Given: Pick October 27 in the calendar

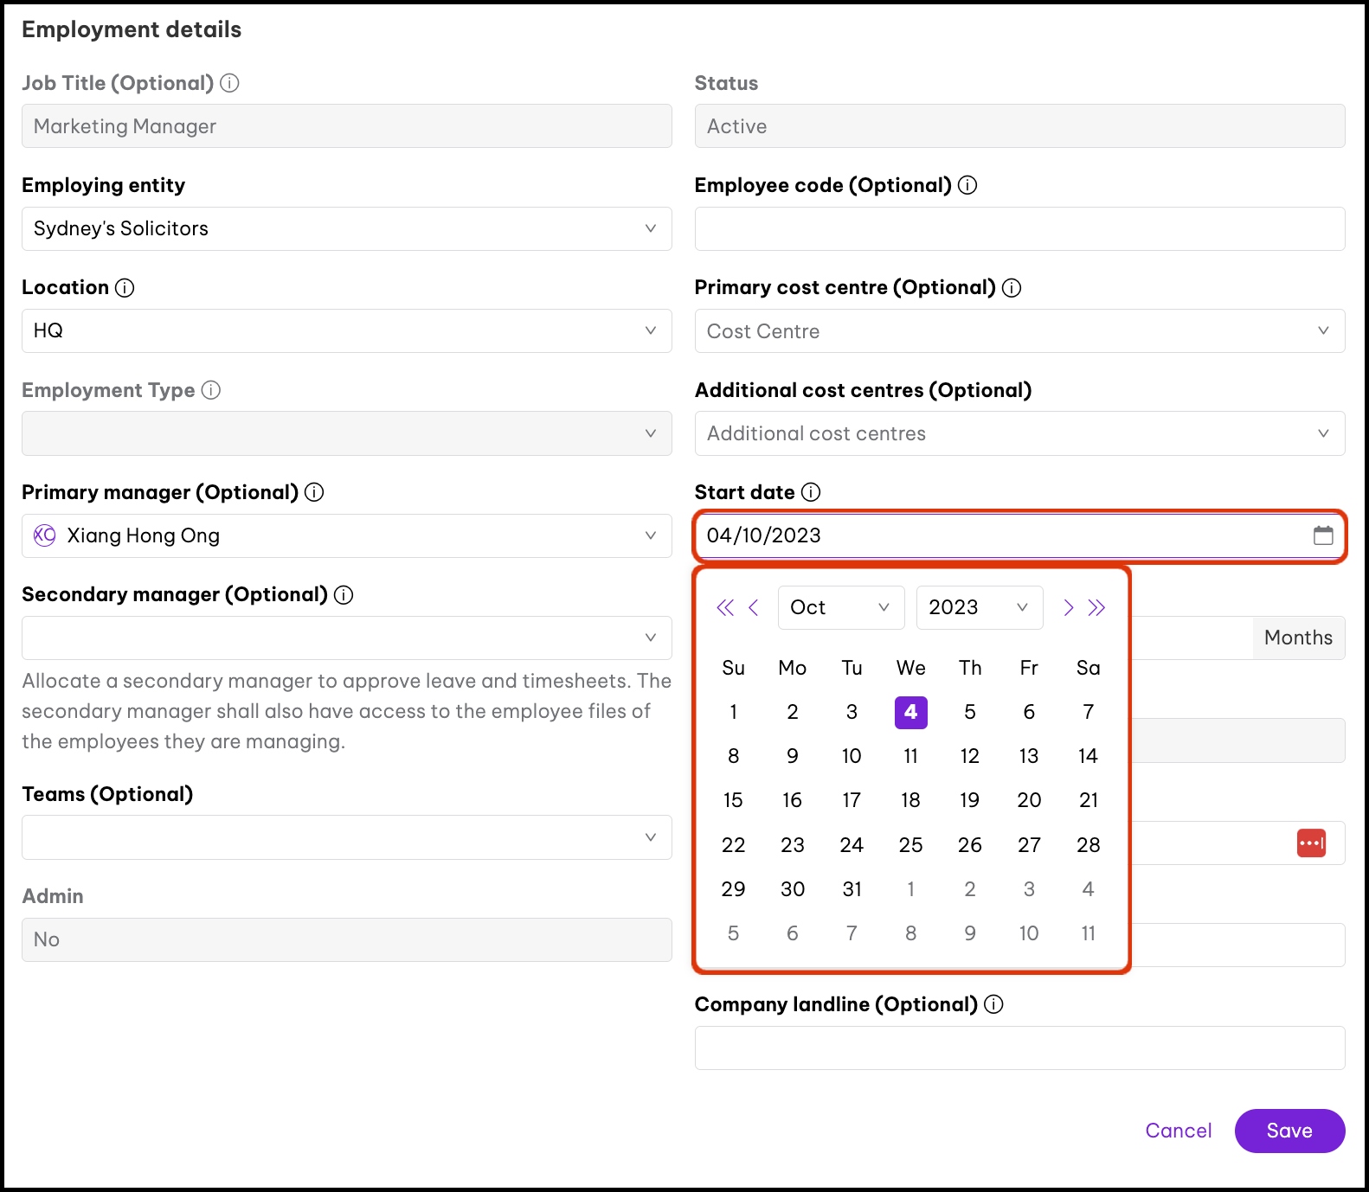Looking at the screenshot, I should [x=1028, y=845].
